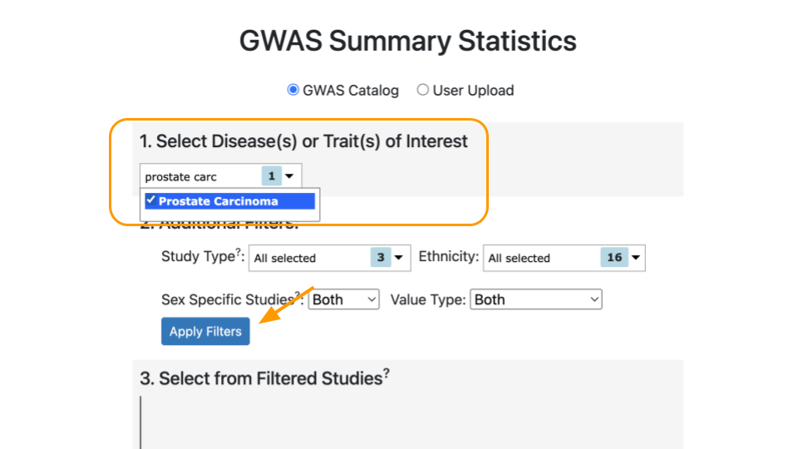Open the disease trait dropdown arrow

point(289,176)
